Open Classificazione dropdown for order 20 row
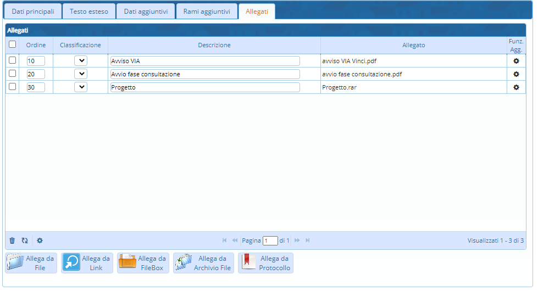The width and height of the screenshot is (538, 291). coord(81,74)
